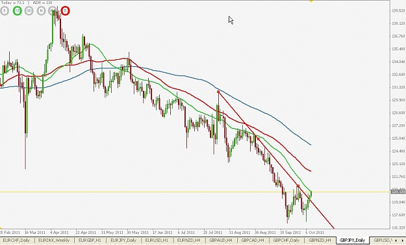Open the partially visible GBPUSD tab

click(x=383, y=240)
